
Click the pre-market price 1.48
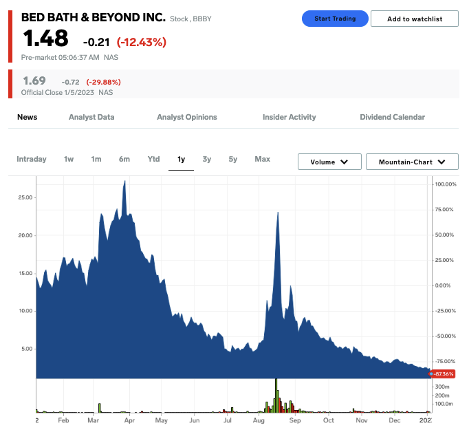45,39
